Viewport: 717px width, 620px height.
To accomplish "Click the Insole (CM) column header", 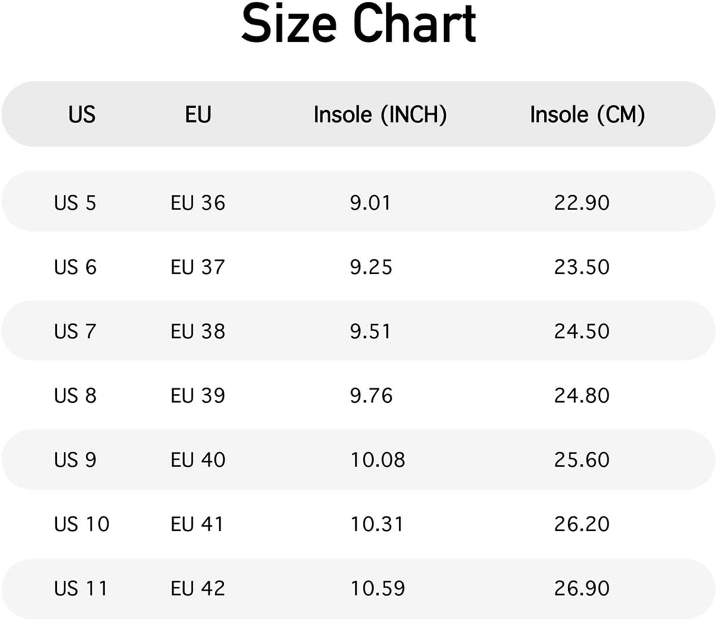I will pos(587,114).
